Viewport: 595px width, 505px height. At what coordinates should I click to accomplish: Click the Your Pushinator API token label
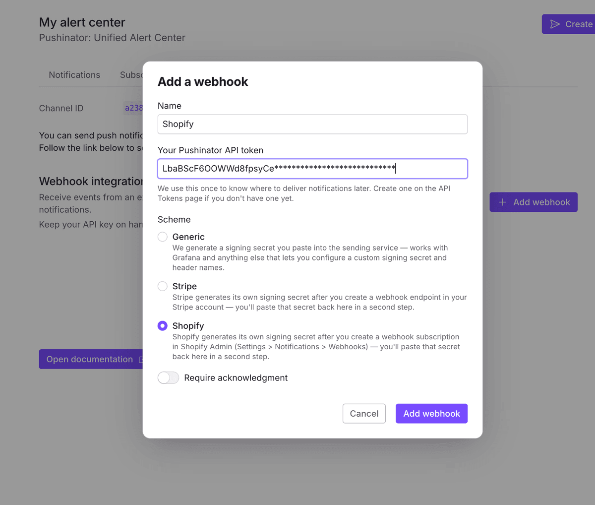tap(210, 150)
